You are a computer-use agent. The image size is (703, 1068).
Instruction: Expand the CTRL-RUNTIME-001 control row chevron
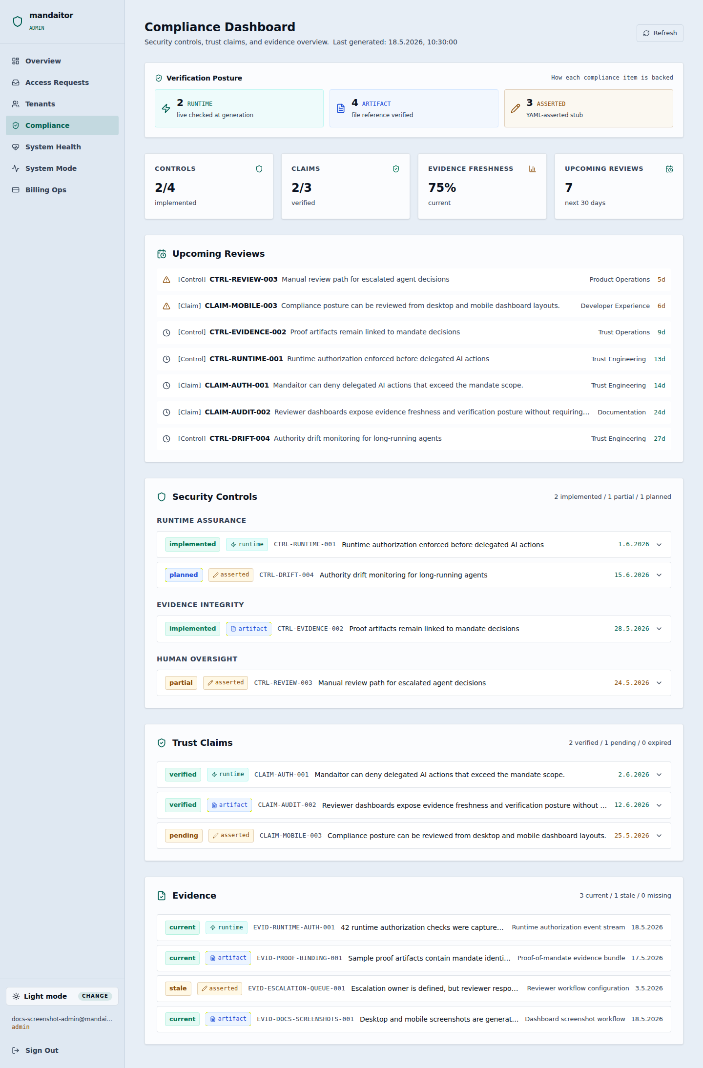pyautogui.click(x=659, y=545)
